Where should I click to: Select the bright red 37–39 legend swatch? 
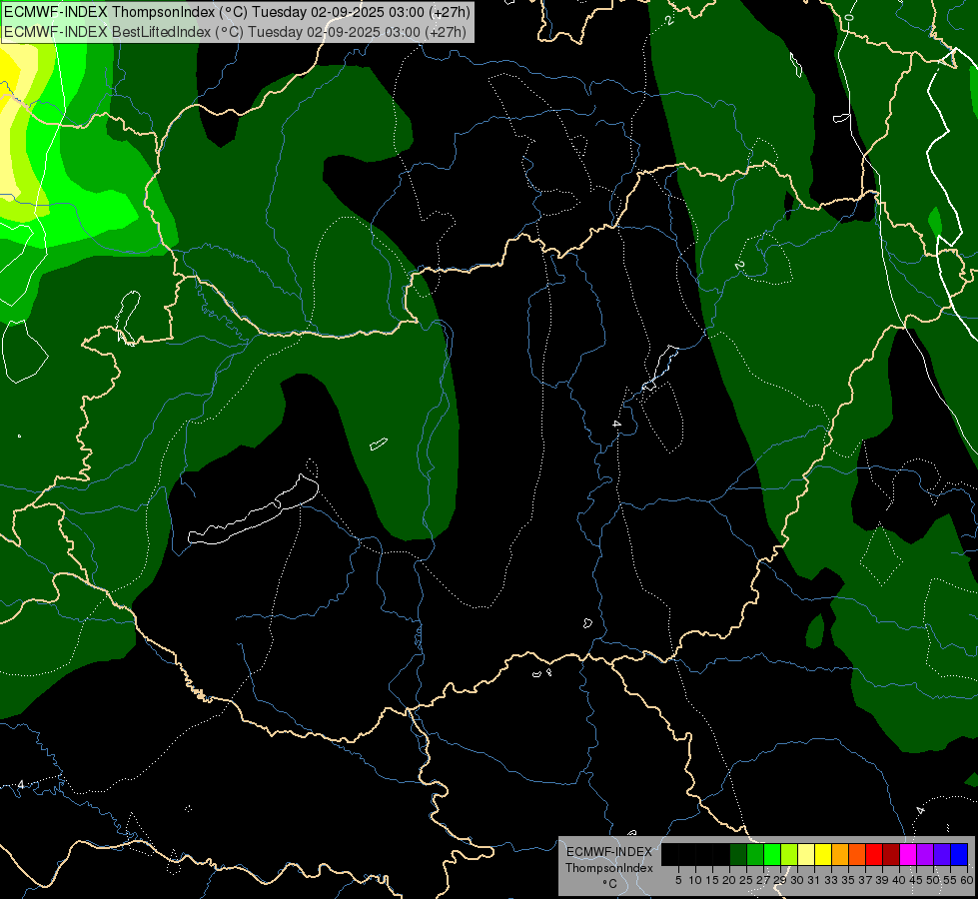pos(874,854)
